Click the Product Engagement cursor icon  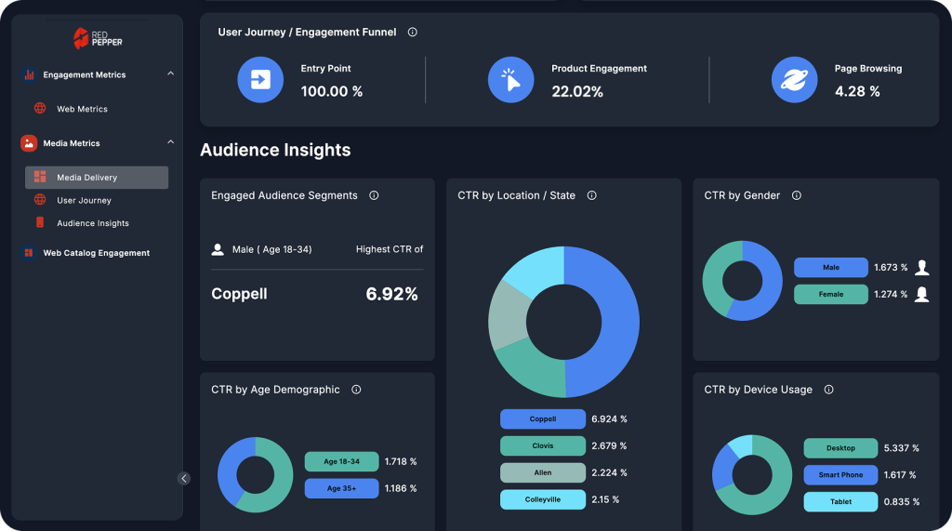click(x=510, y=80)
